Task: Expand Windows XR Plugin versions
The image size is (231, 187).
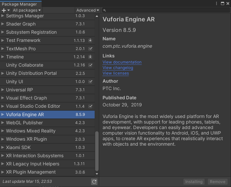Action: [2, 139]
